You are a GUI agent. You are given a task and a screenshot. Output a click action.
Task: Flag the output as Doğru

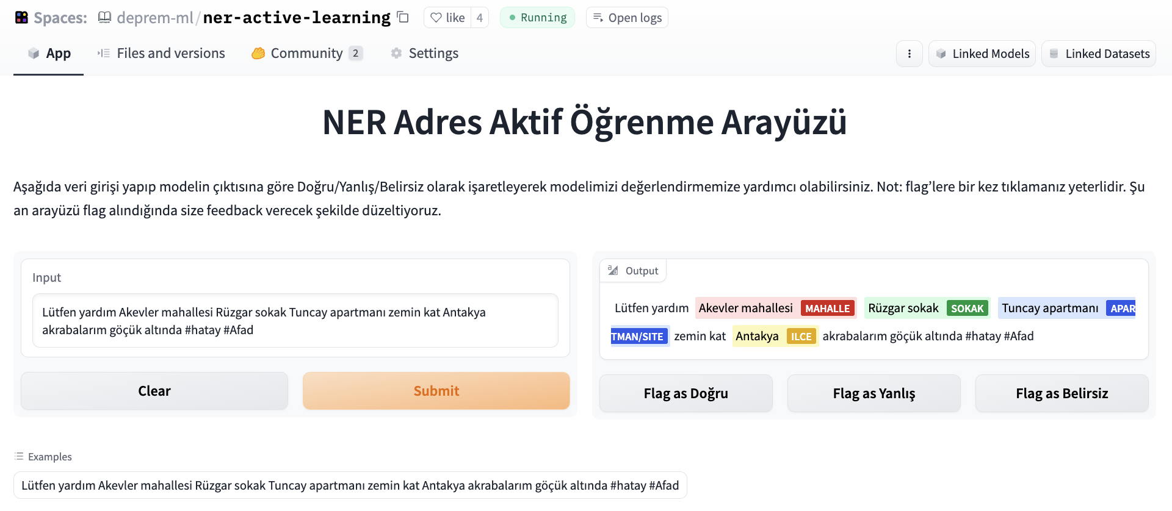(x=685, y=393)
